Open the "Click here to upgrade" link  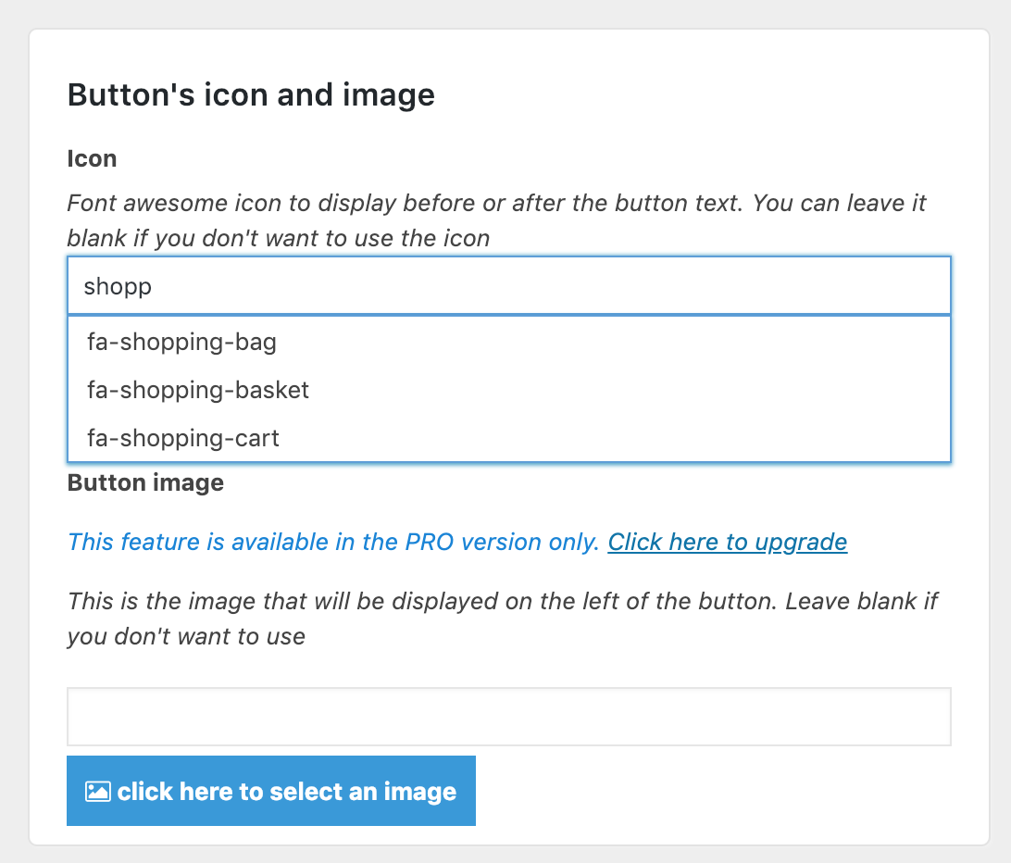728,543
